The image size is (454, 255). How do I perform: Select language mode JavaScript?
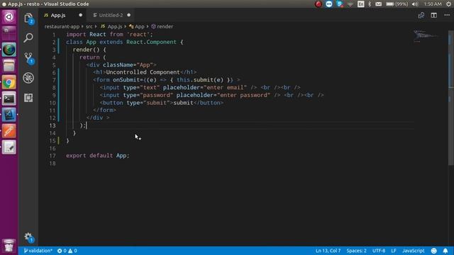pyautogui.click(x=413, y=251)
